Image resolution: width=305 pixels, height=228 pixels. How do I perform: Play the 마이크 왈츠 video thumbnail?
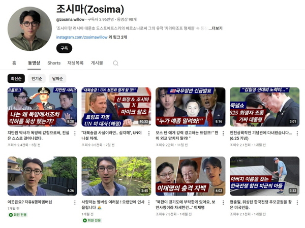click(116, 107)
